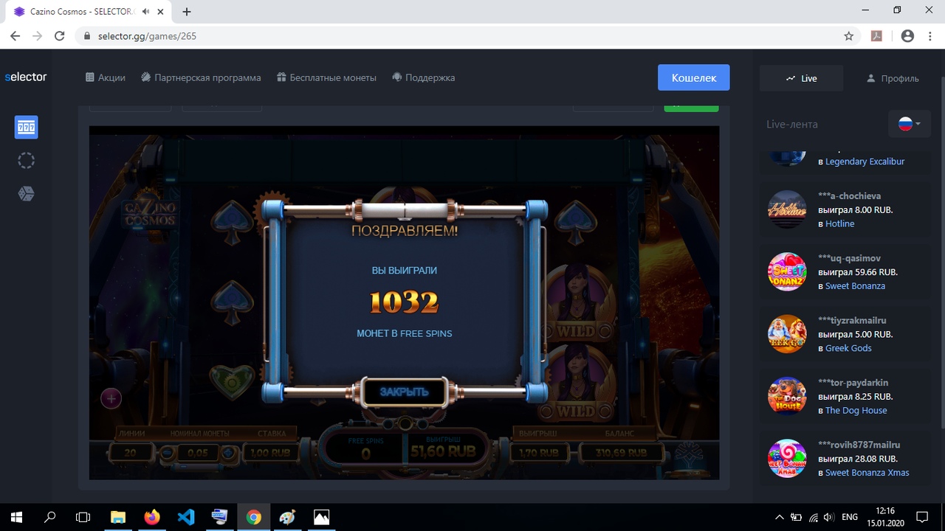Click the selector site logo

[26, 77]
